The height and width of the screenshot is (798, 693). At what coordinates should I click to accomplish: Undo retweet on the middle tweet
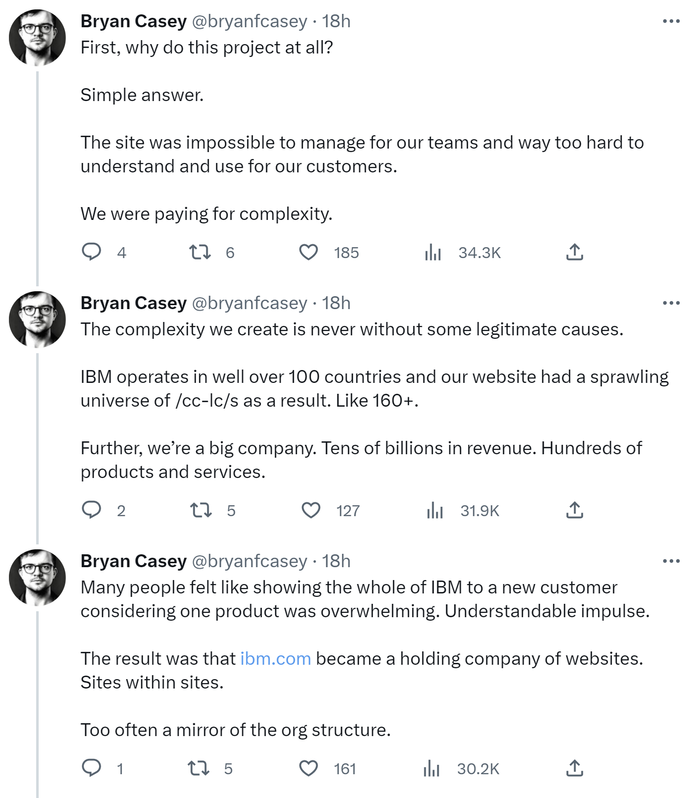(200, 511)
